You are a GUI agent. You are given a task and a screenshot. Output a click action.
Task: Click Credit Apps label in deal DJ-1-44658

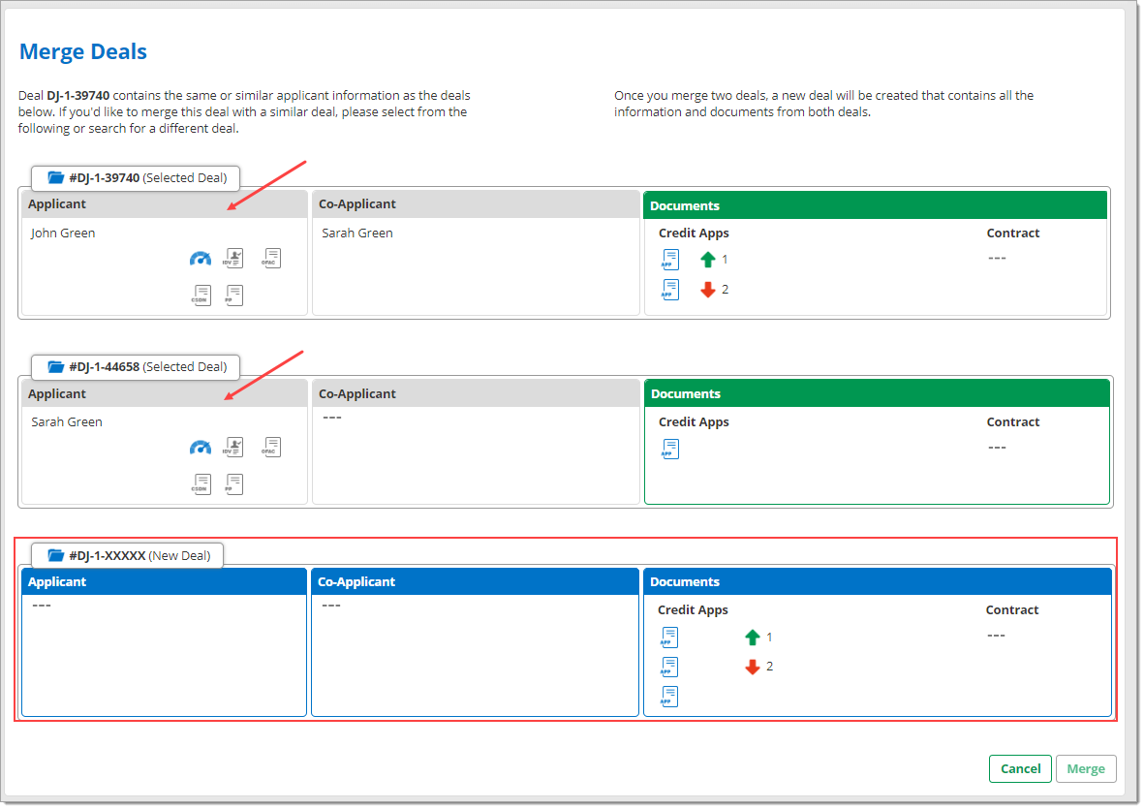[694, 421]
